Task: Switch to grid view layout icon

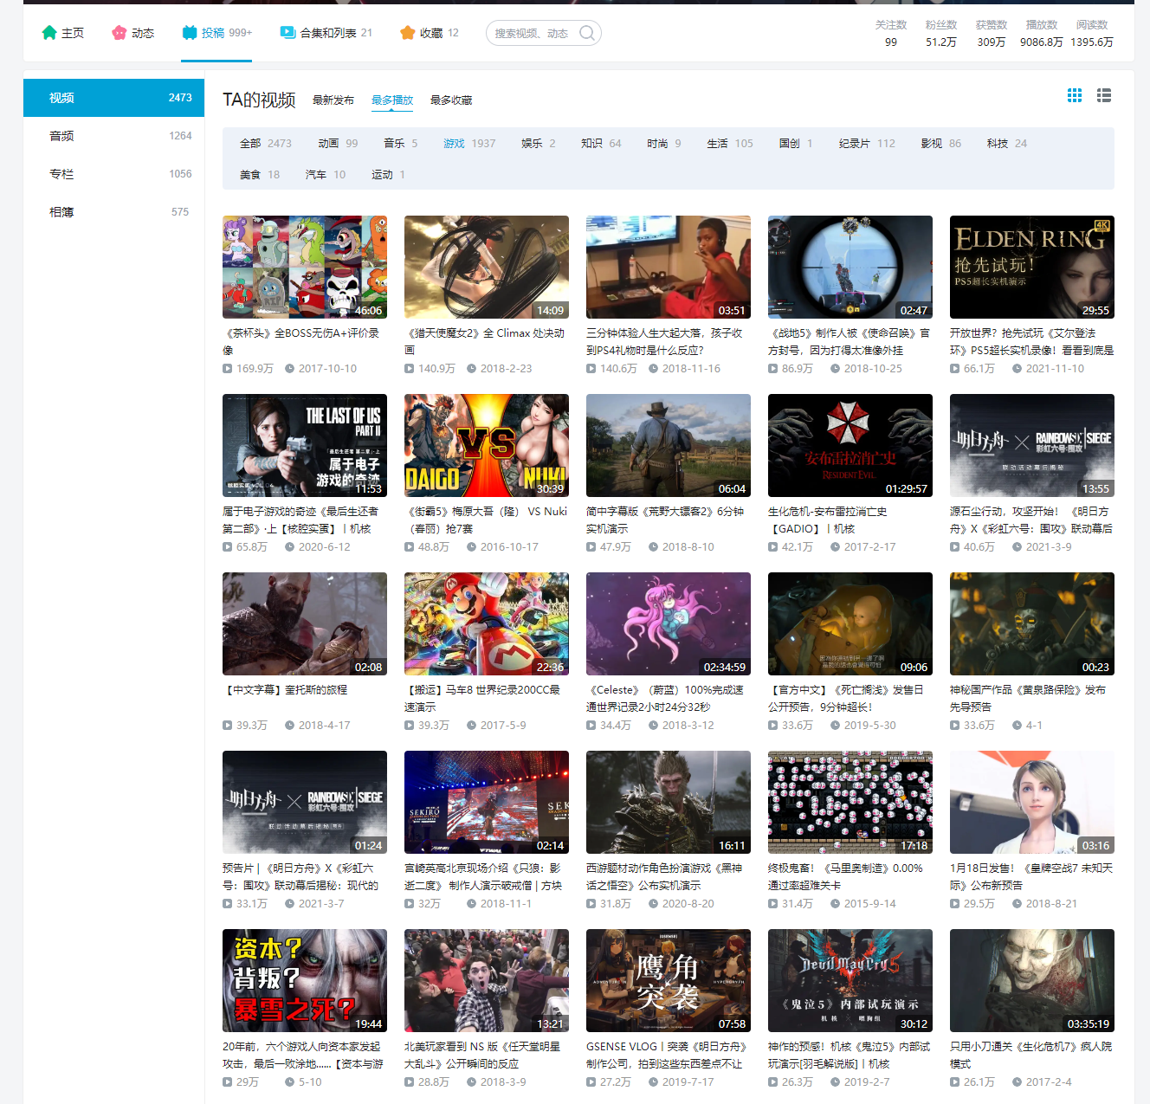Action: pyautogui.click(x=1075, y=95)
